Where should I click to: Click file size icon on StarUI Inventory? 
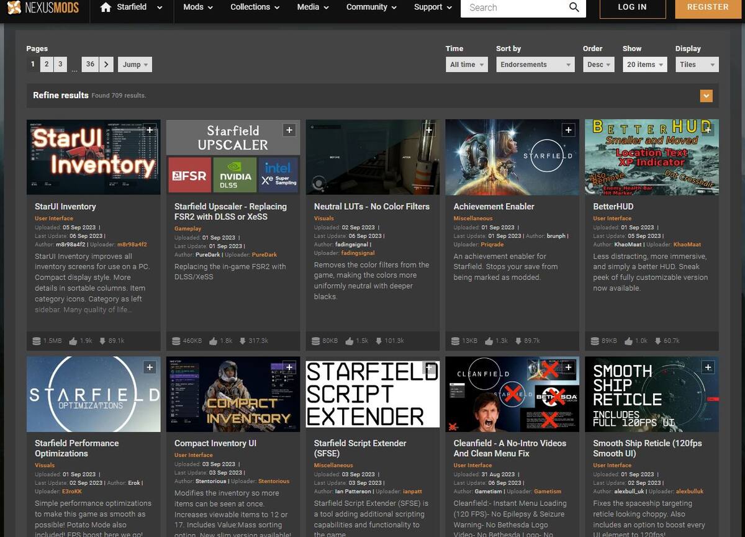point(37,341)
